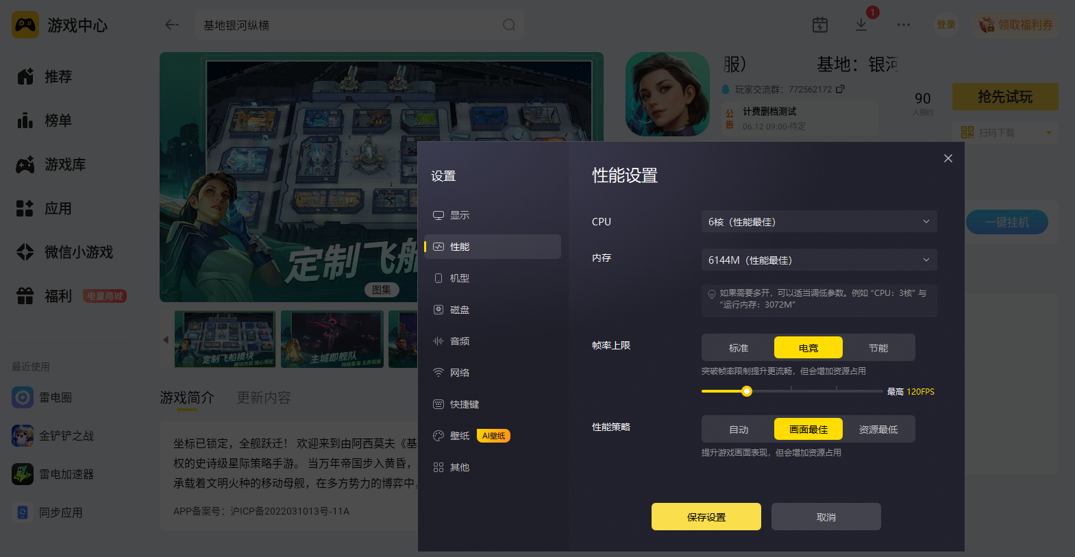Click the QR code 扫码下载 icon
1075x557 pixels.
click(x=967, y=132)
